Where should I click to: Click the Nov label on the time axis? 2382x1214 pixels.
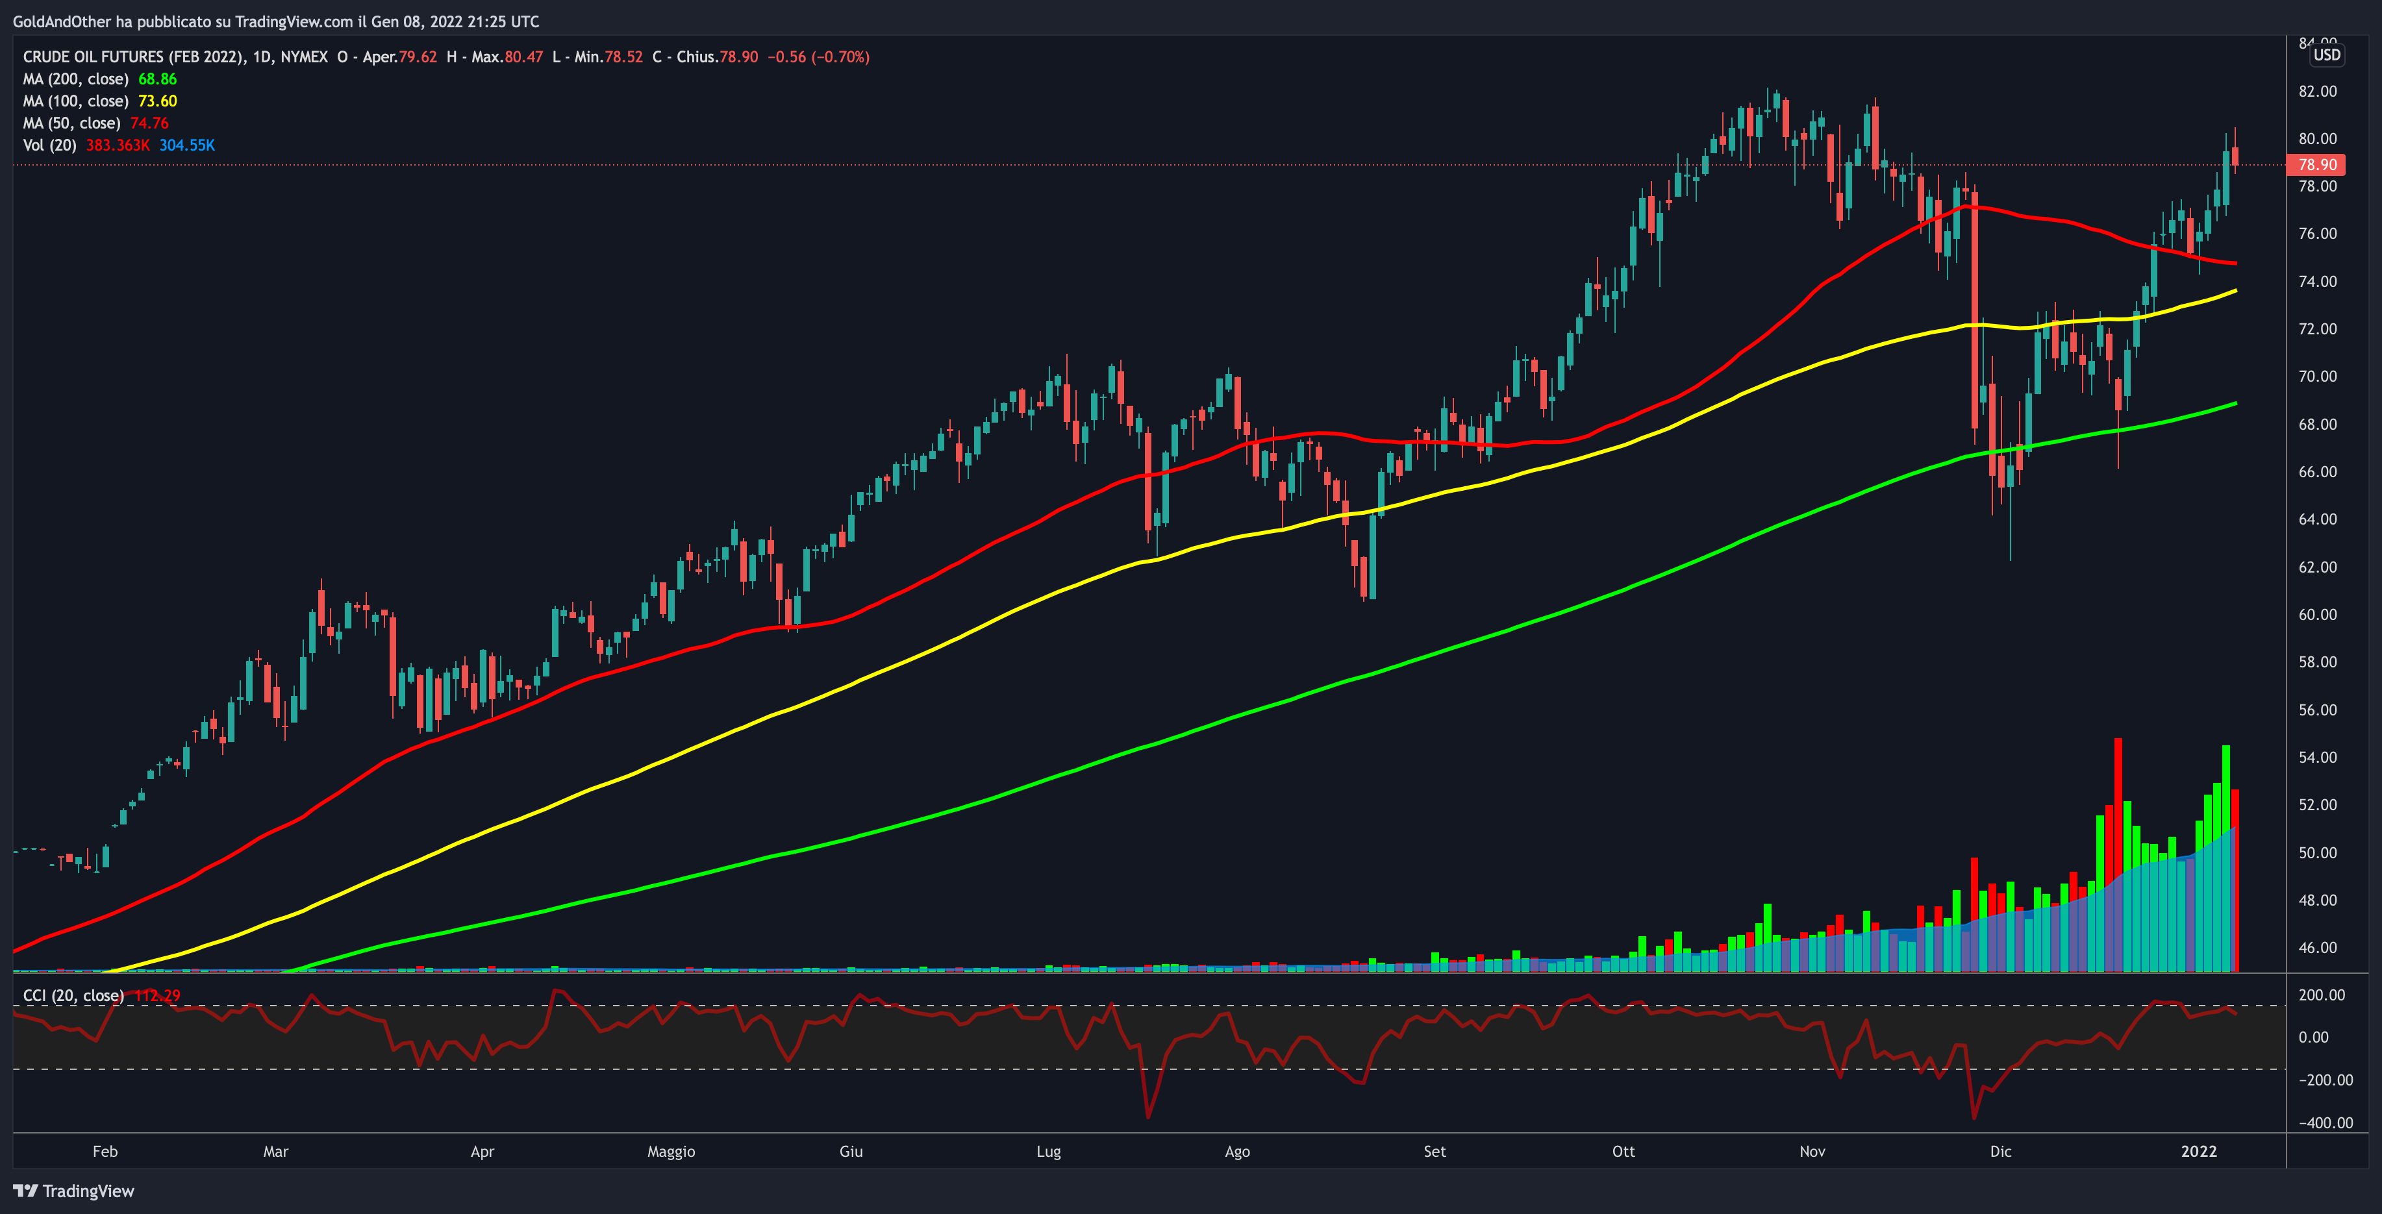tap(1812, 1151)
